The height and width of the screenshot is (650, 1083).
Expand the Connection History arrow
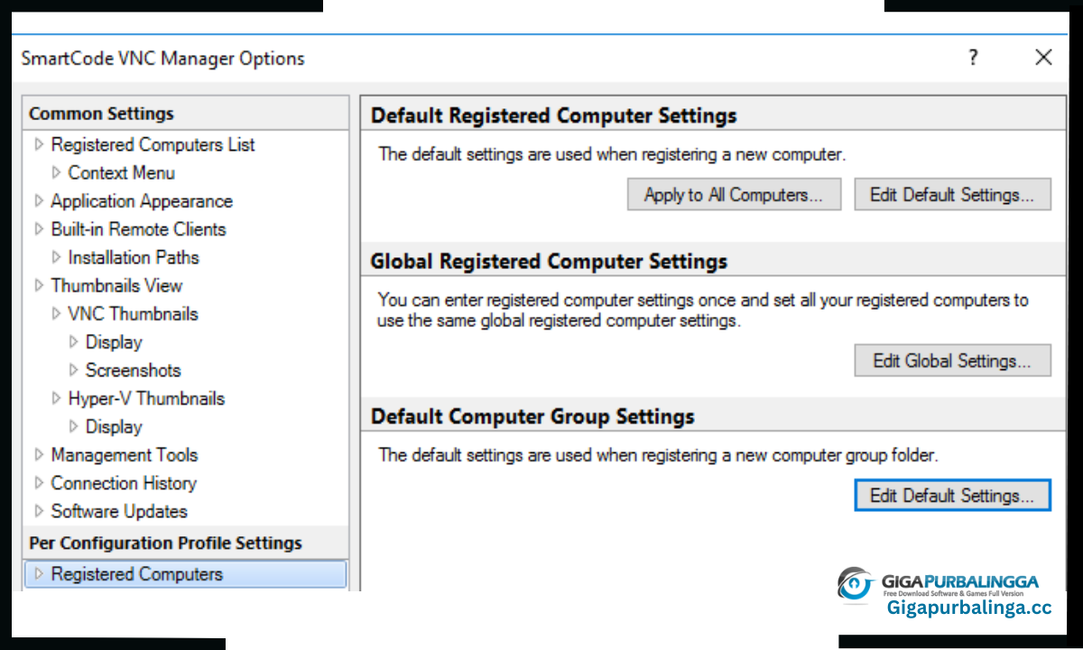click(x=39, y=483)
